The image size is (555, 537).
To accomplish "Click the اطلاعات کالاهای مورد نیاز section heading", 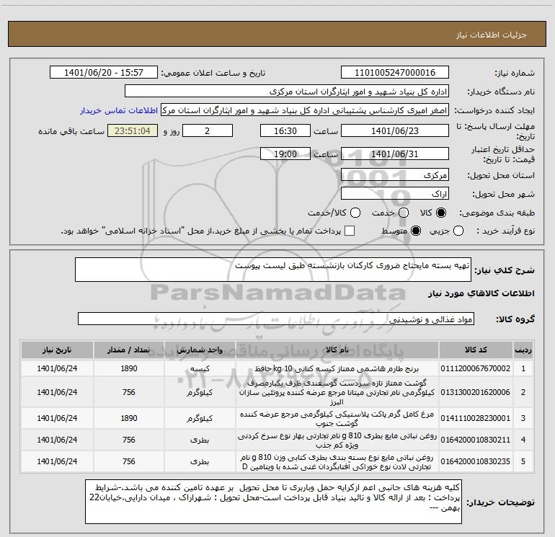I will point(481,294).
